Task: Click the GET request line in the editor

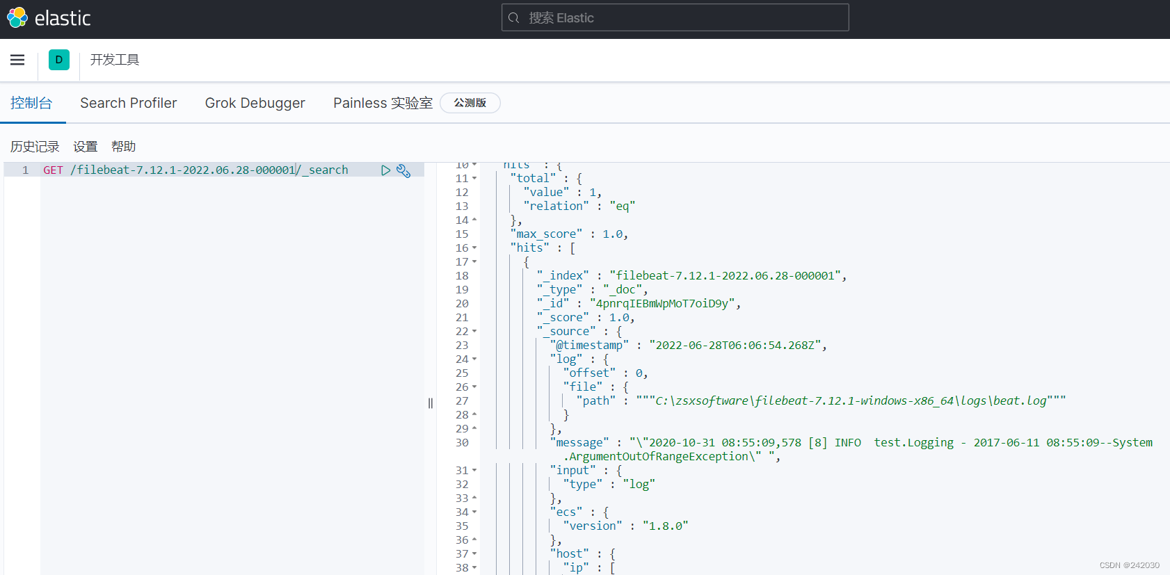Action: pos(195,170)
